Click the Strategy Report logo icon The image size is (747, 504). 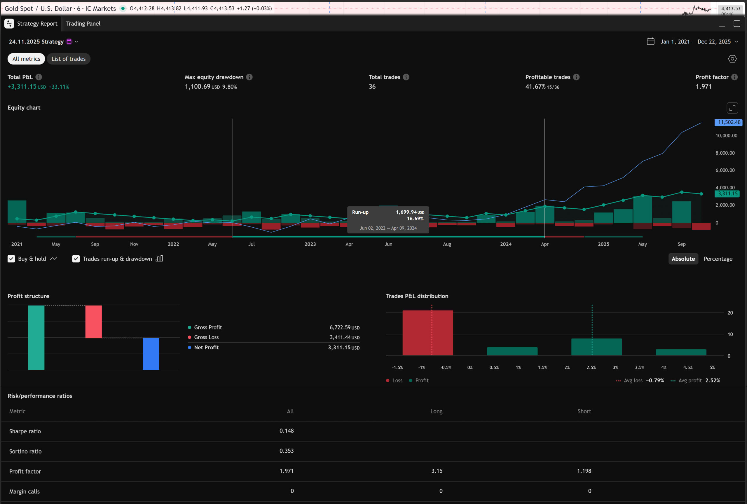tap(9, 23)
